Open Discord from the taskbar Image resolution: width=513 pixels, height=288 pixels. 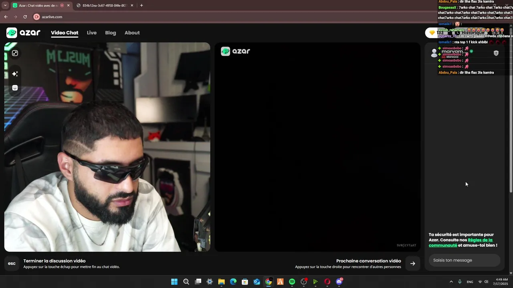coord(339,282)
